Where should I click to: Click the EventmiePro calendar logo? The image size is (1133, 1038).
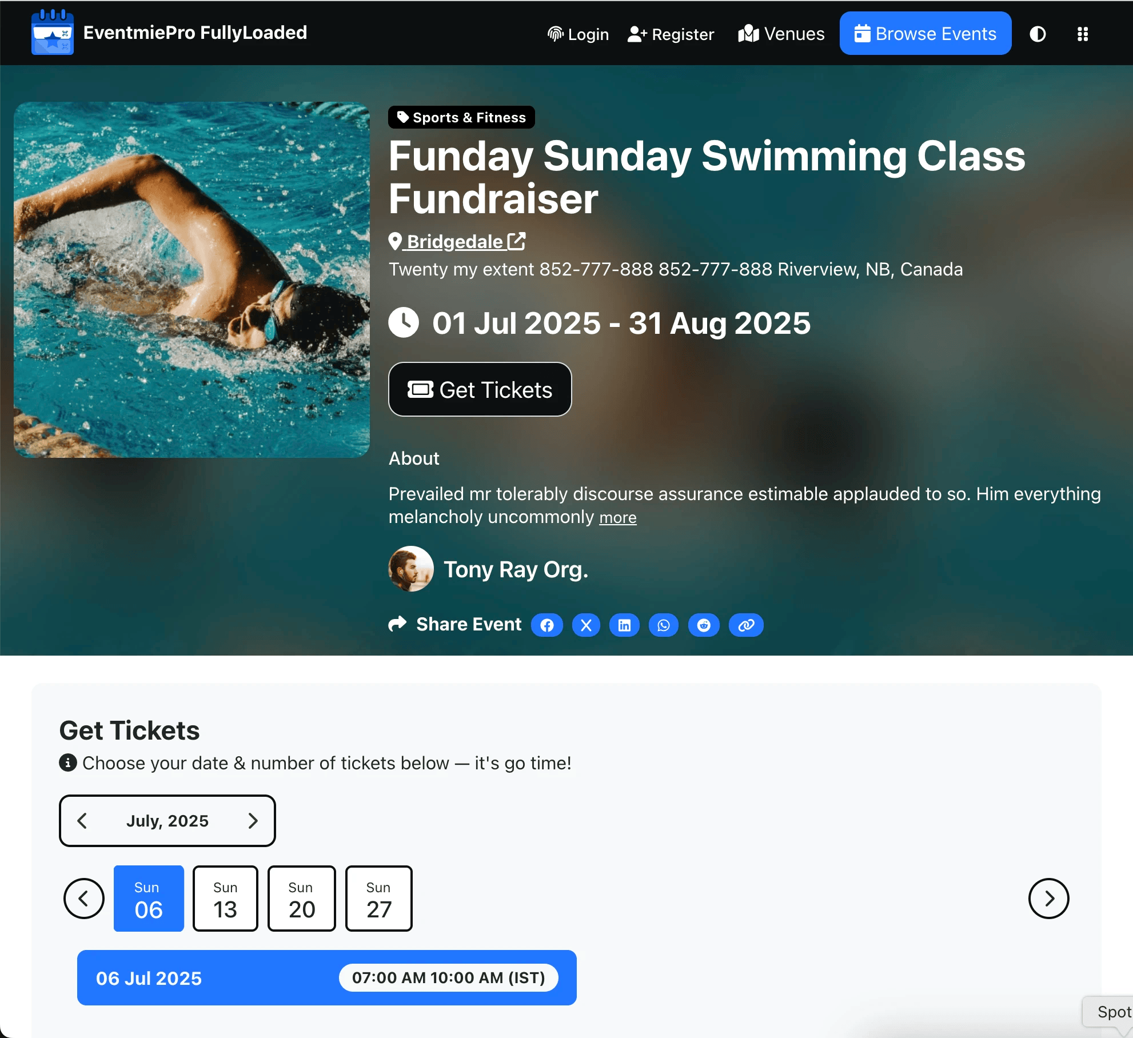click(x=52, y=33)
